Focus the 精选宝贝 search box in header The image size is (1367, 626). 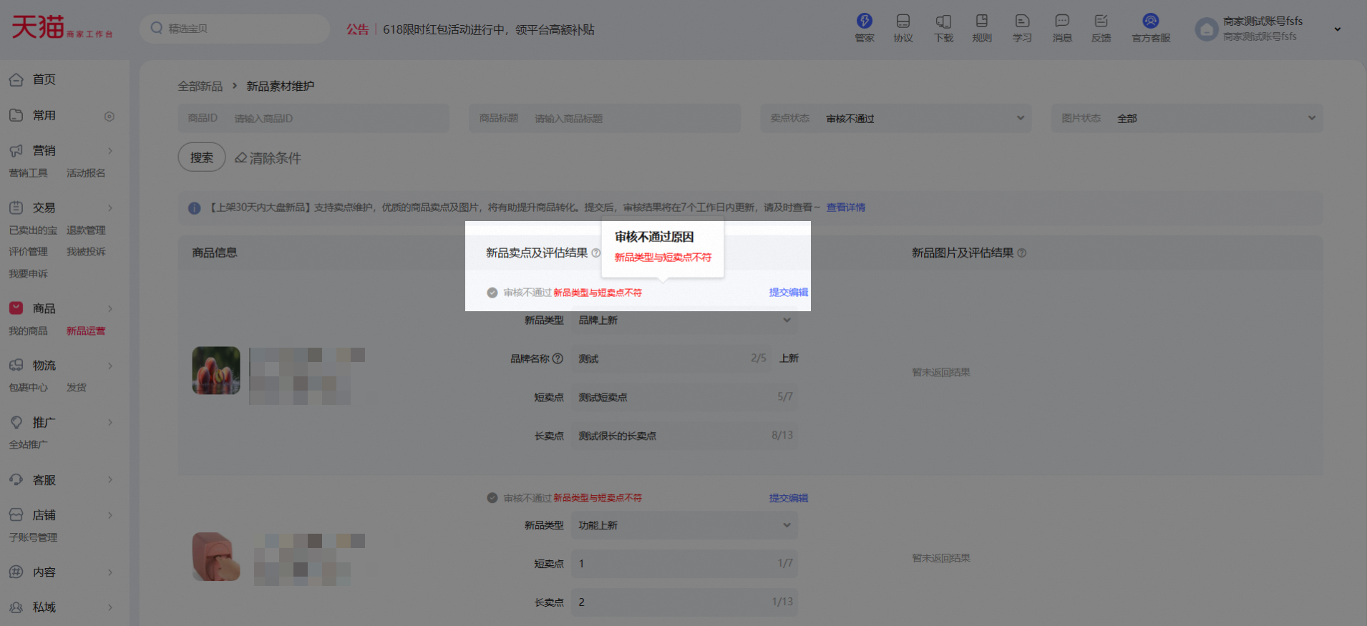pyautogui.click(x=235, y=29)
